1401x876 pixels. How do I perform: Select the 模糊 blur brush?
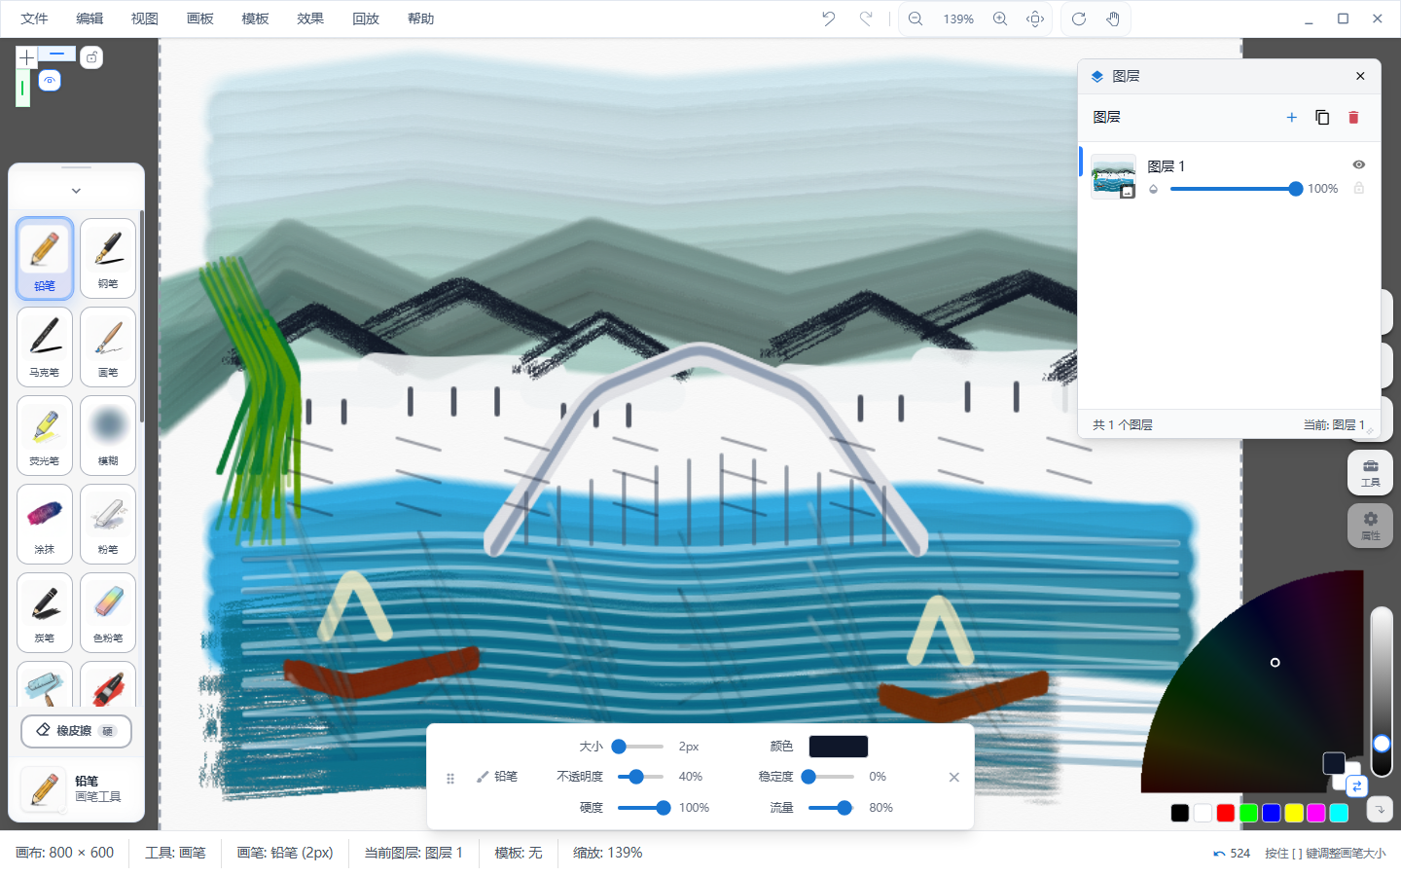click(x=108, y=436)
